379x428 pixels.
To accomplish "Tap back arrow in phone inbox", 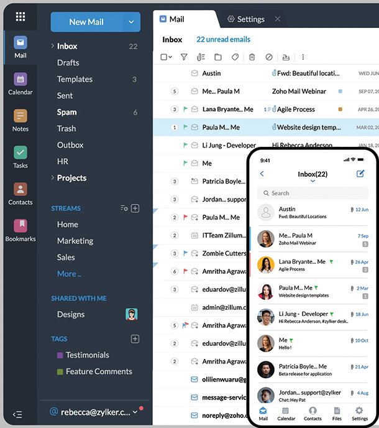I will pyautogui.click(x=262, y=174).
